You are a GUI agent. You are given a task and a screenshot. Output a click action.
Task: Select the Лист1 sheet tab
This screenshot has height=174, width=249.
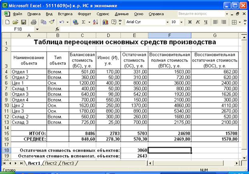click(34, 163)
